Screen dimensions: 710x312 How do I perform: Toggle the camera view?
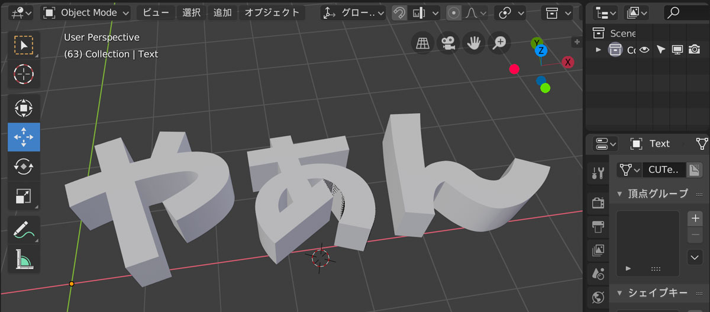pos(448,43)
